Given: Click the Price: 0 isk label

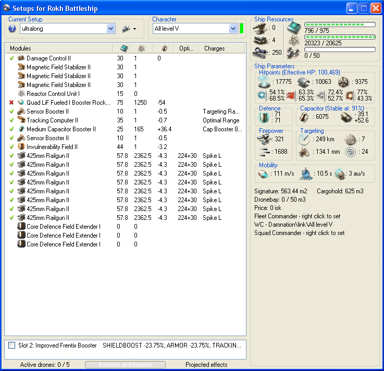Looking at the screenshot, I should [268, 208].
